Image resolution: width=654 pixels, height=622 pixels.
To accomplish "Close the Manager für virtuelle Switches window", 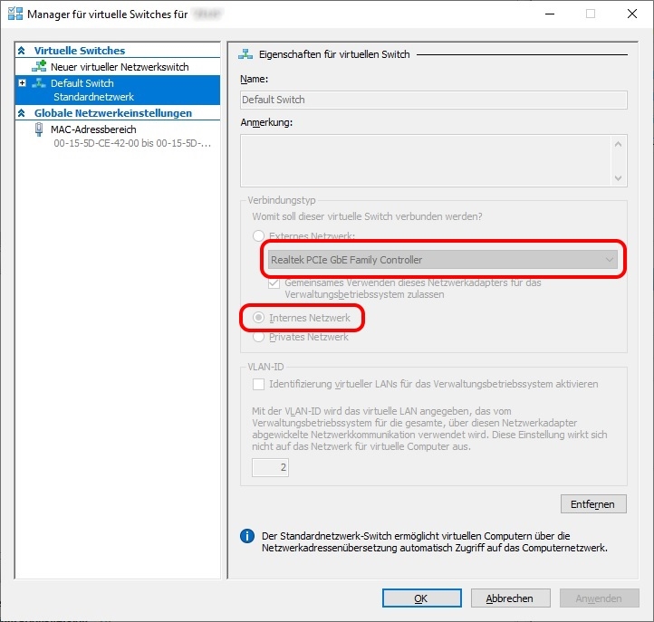I will (632, 14).
